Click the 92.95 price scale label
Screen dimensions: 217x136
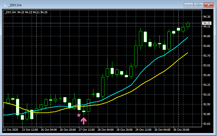click(x=207, y=104)
